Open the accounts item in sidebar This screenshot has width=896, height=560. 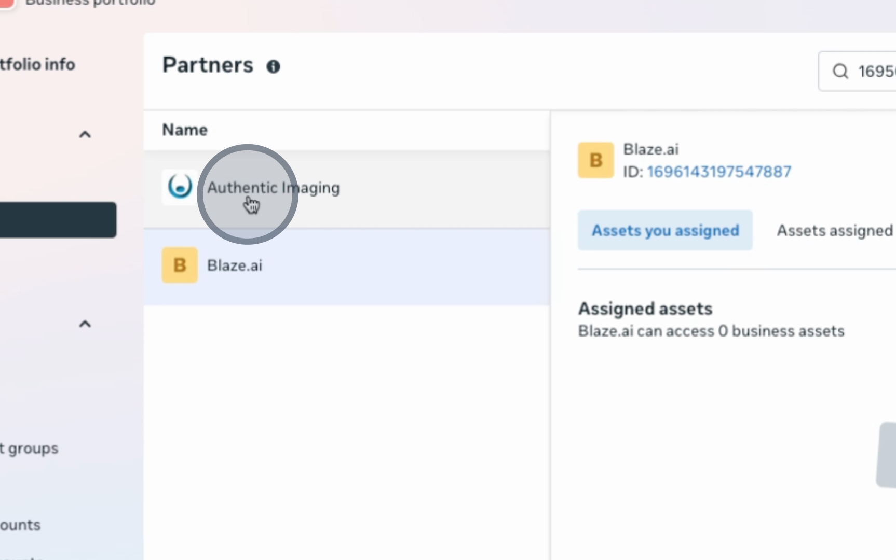pyautogui.click(x=20, y=525)
